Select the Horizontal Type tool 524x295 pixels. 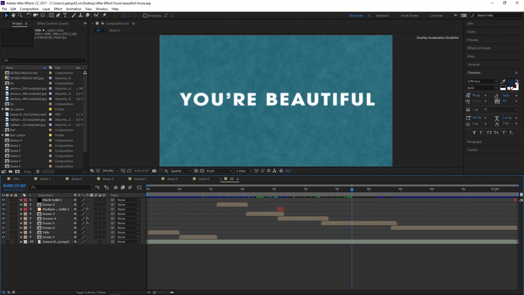point(65,15)
